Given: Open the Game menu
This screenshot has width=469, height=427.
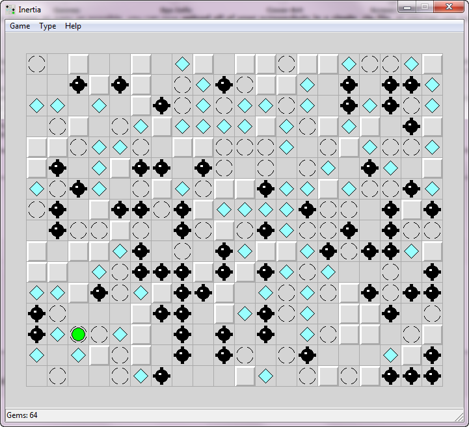Looking at the screenshot, I should pos(20,26).
